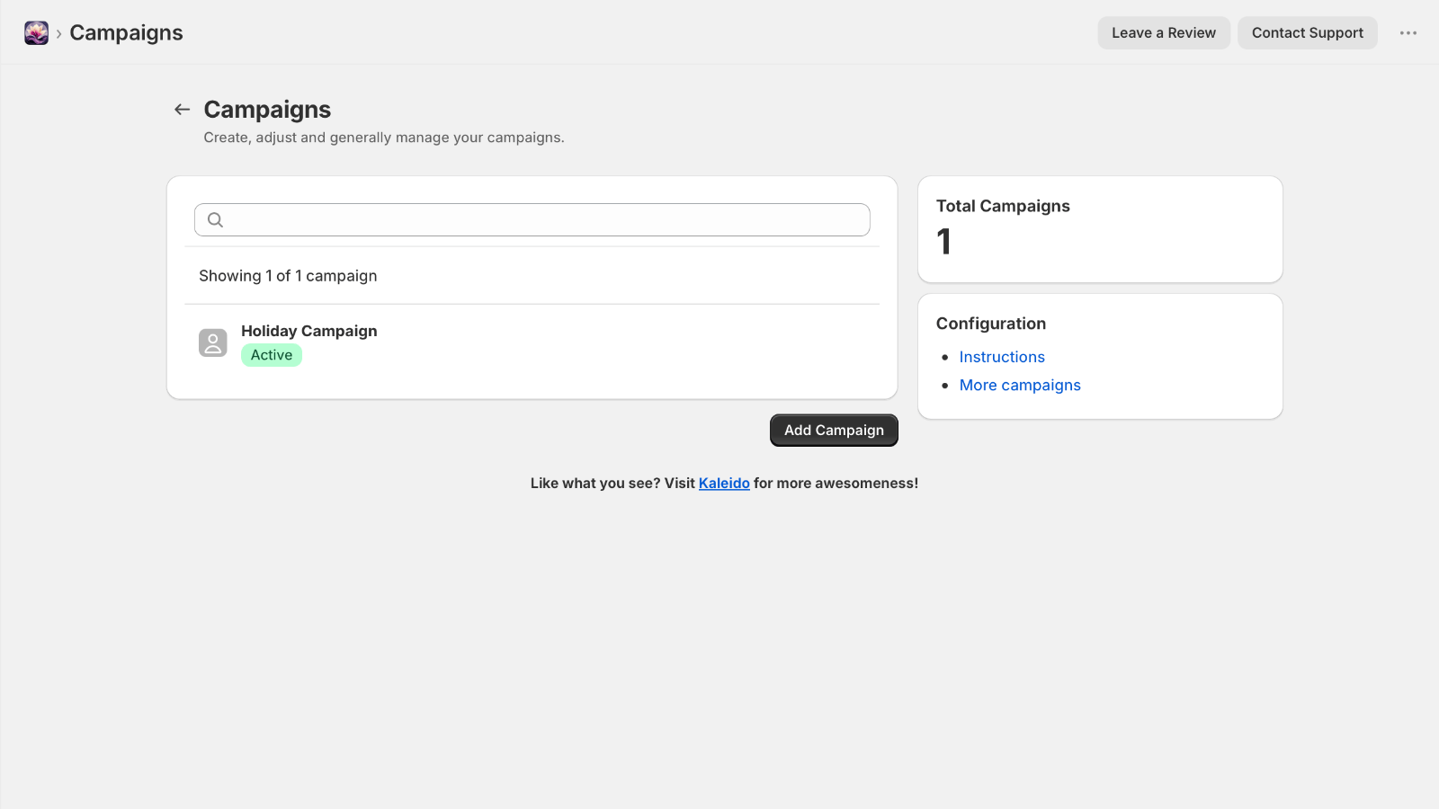1439x809 pixels.
Task: Open the Holiday Campaign entry
Action: coord(532,342)
